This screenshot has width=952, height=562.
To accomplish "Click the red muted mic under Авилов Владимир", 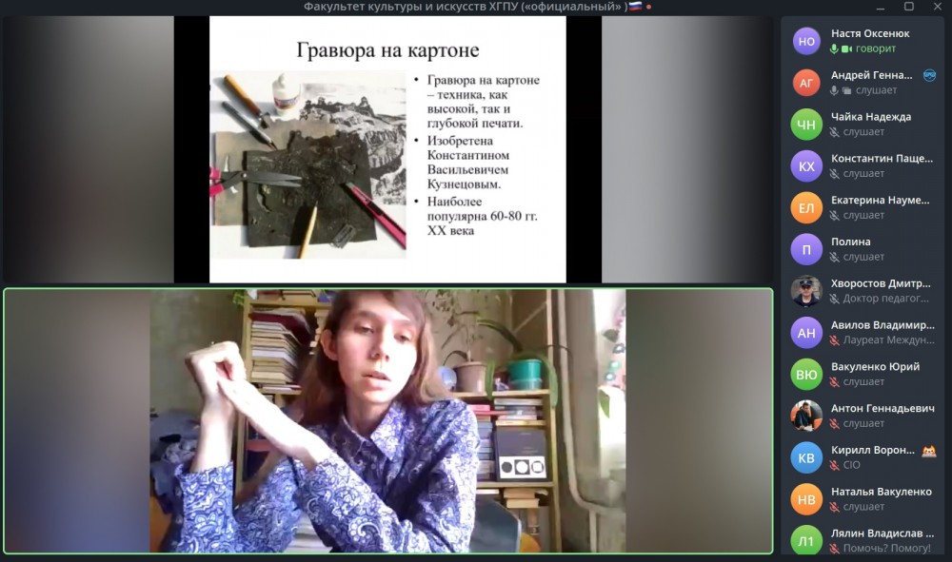I will (835, 340).
